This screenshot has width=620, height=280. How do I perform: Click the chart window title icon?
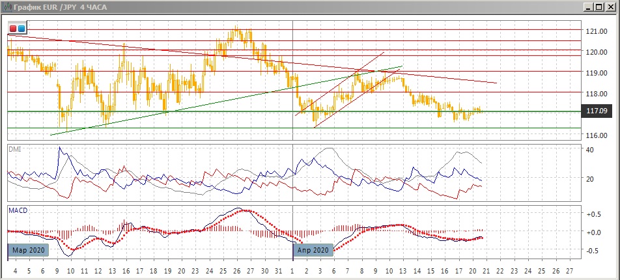pos(6,7)
